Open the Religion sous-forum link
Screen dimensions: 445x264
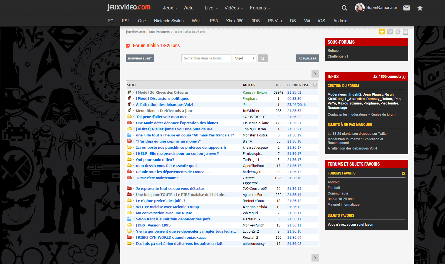pos(334,51)
